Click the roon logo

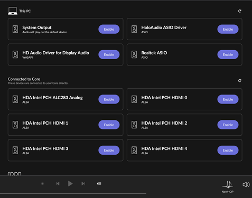pos(14,173)
